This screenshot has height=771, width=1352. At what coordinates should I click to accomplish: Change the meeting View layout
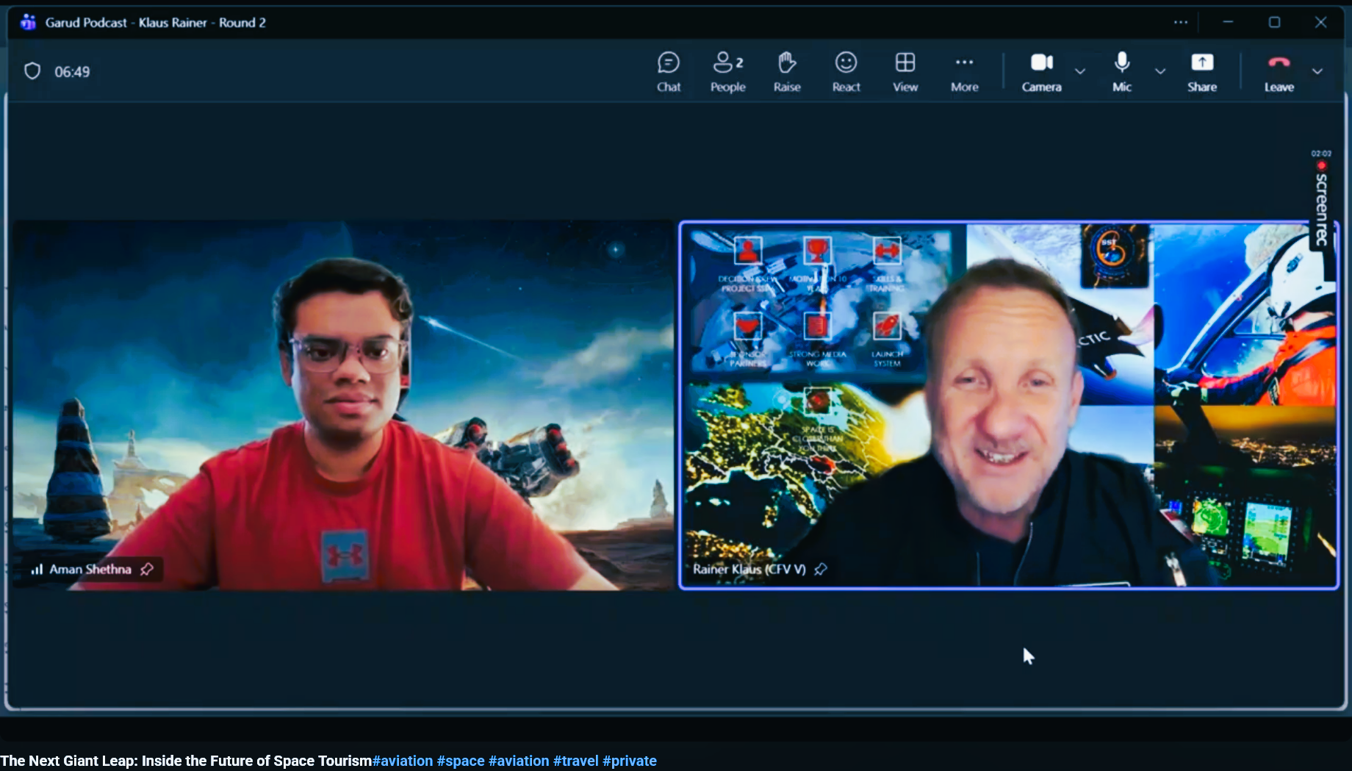(905, 72)
